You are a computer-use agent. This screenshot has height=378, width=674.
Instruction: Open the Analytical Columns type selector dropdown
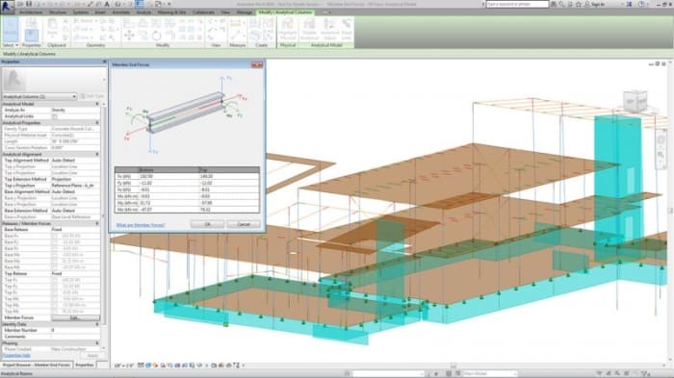pos(39,96)
